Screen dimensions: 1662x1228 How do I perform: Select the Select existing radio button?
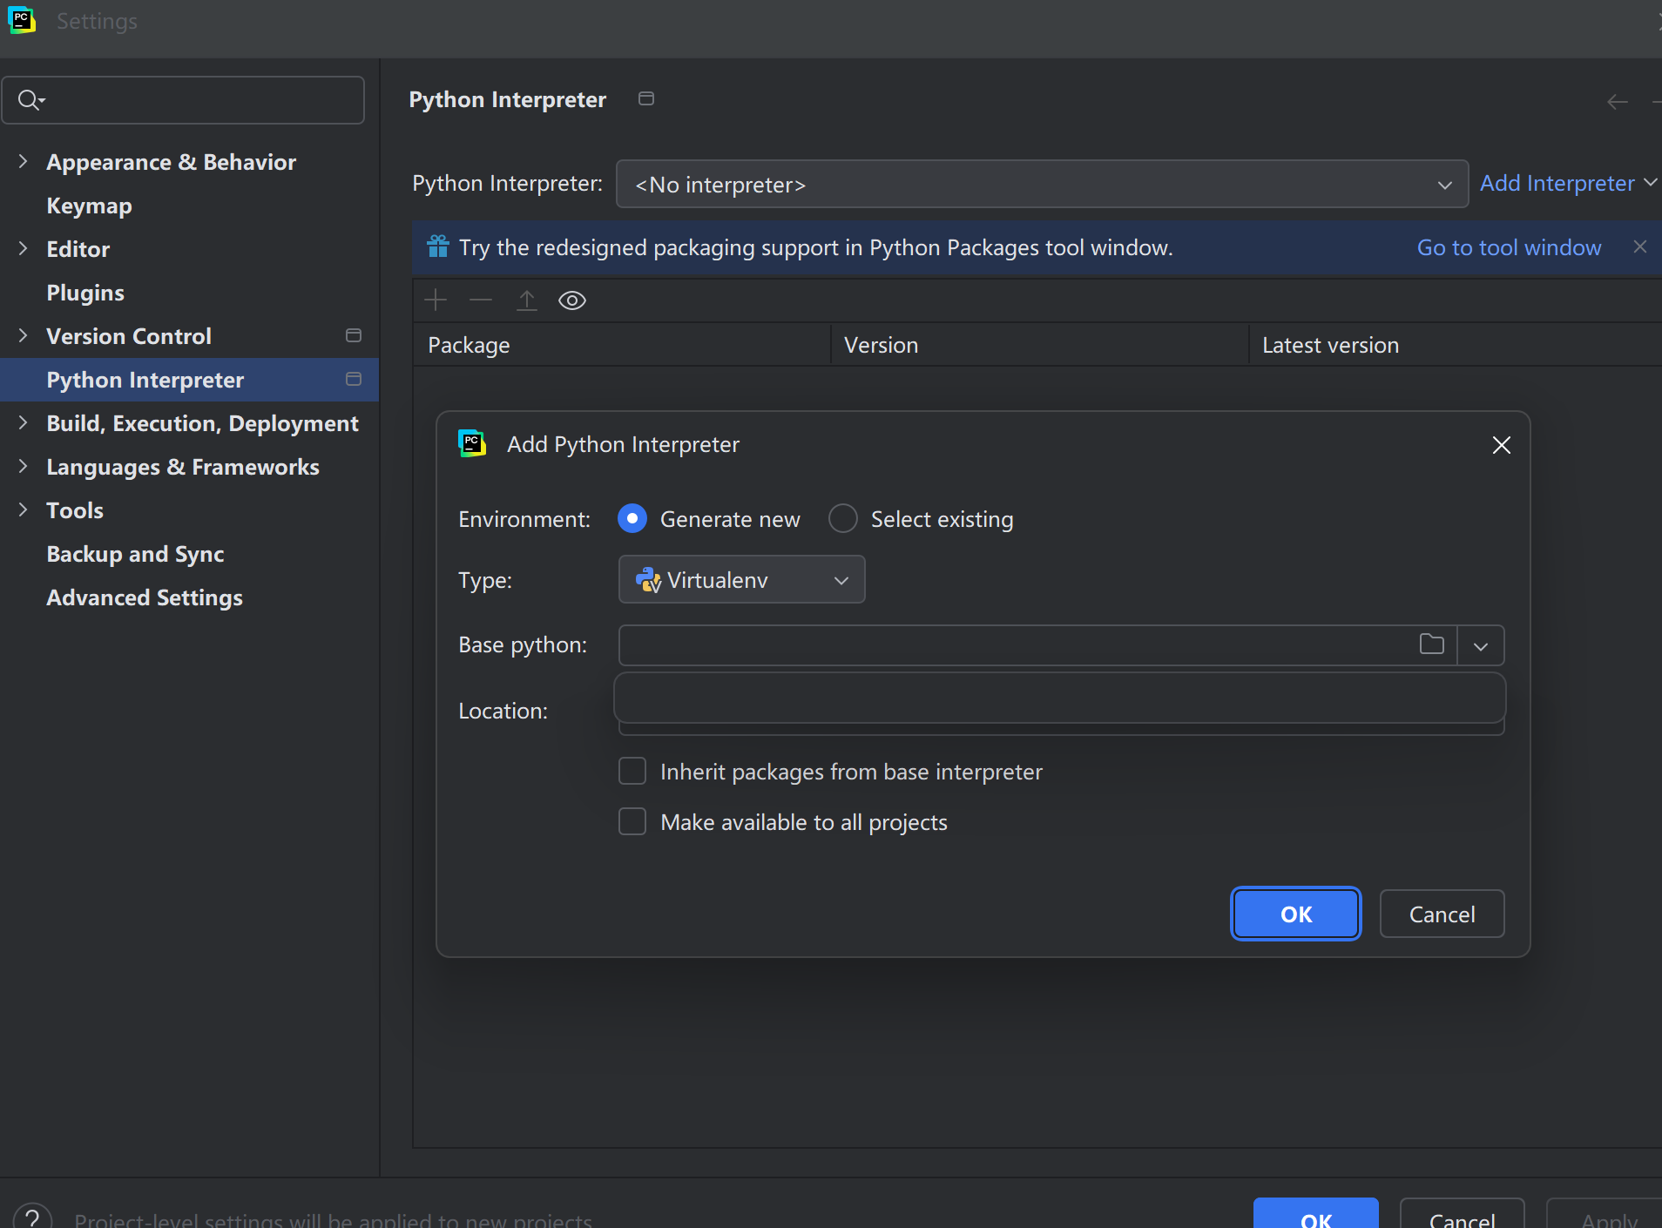[x=843, y=519]
